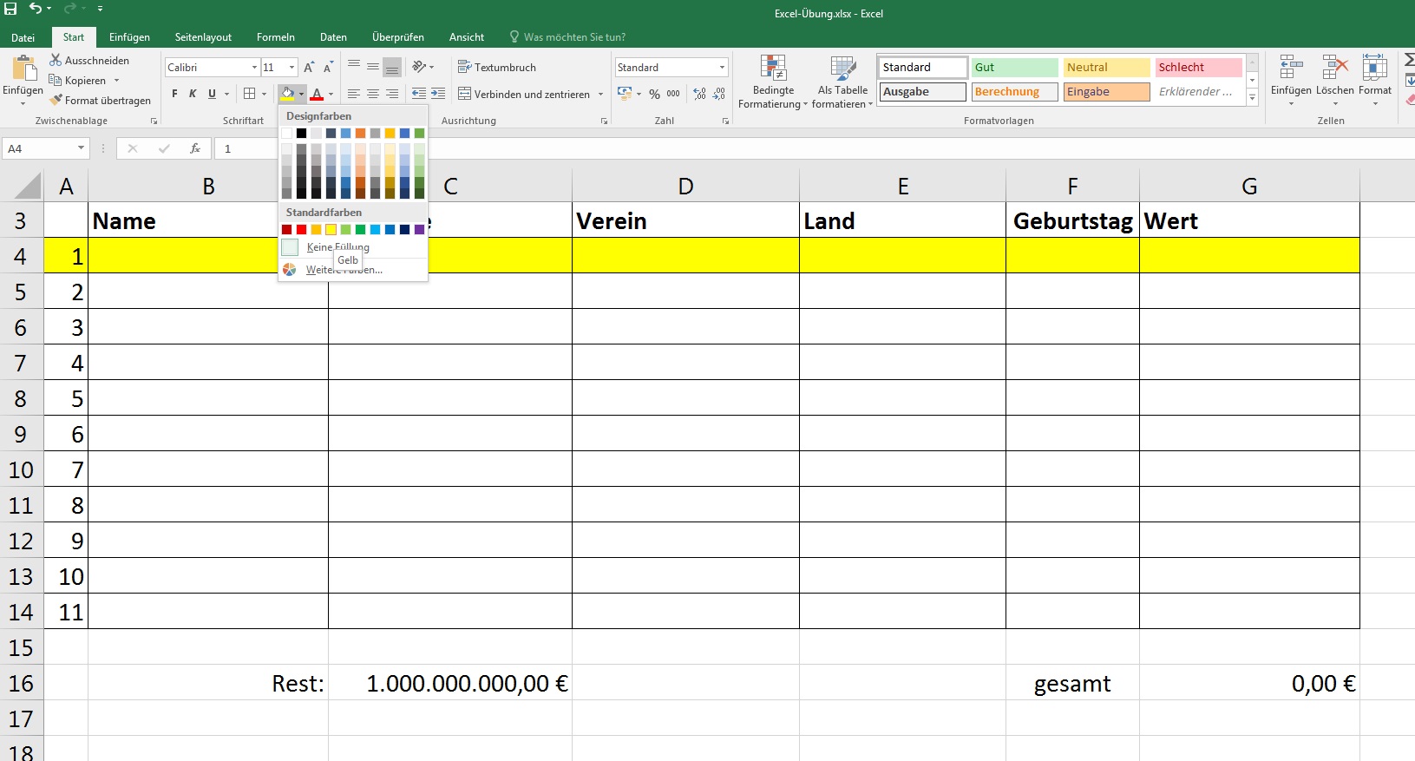Open the Seitenlayout ribbon tab

[x=203, y=37]
